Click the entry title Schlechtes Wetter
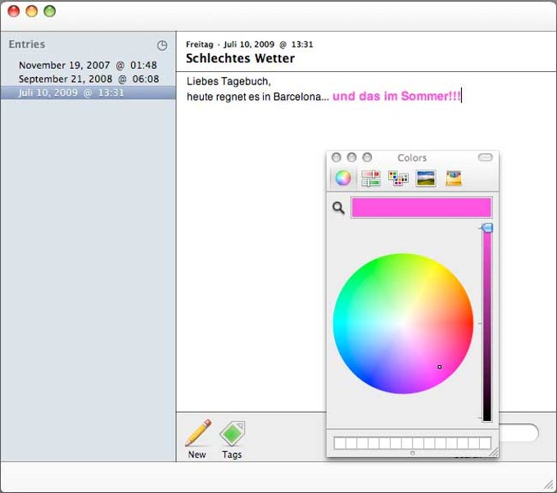557x493 pixels. point(240,58)
